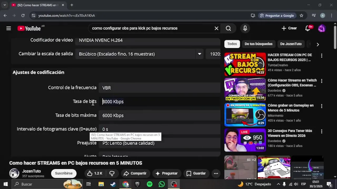
Task: Start voice search with microphone icon
Action: pyautogui.click(x=245, y=28)
